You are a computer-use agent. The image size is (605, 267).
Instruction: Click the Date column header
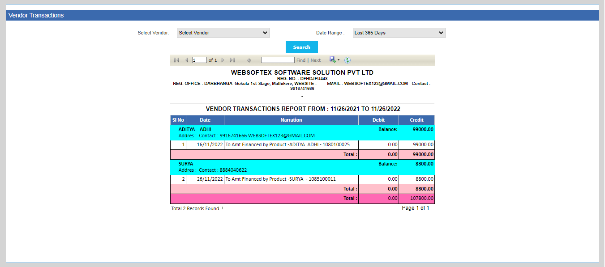(x=205, y=120)
